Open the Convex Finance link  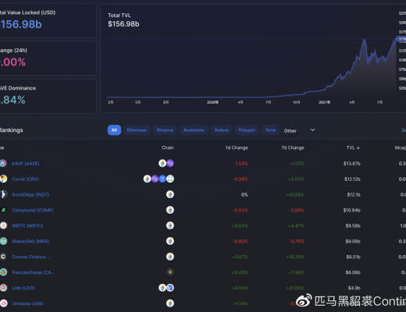click(31, 257)
